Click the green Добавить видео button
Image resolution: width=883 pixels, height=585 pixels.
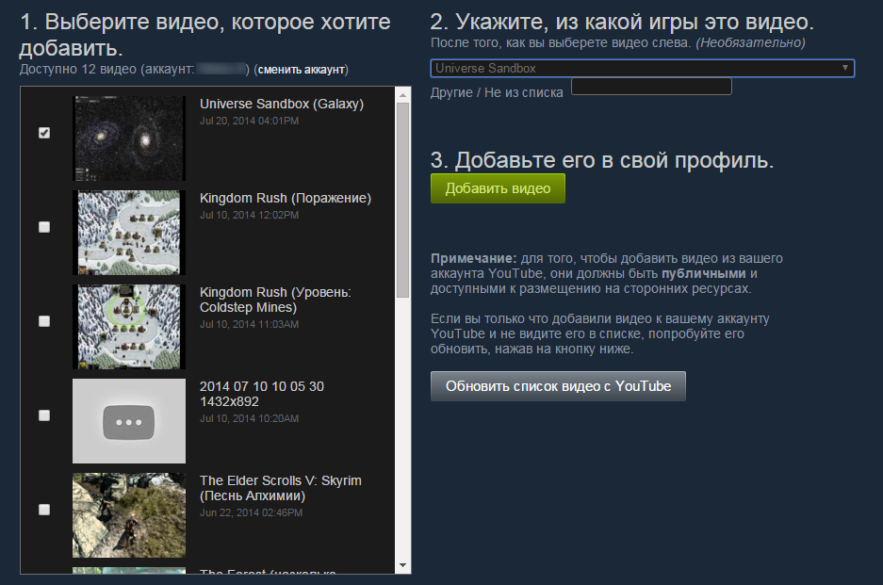coord(498,188)
